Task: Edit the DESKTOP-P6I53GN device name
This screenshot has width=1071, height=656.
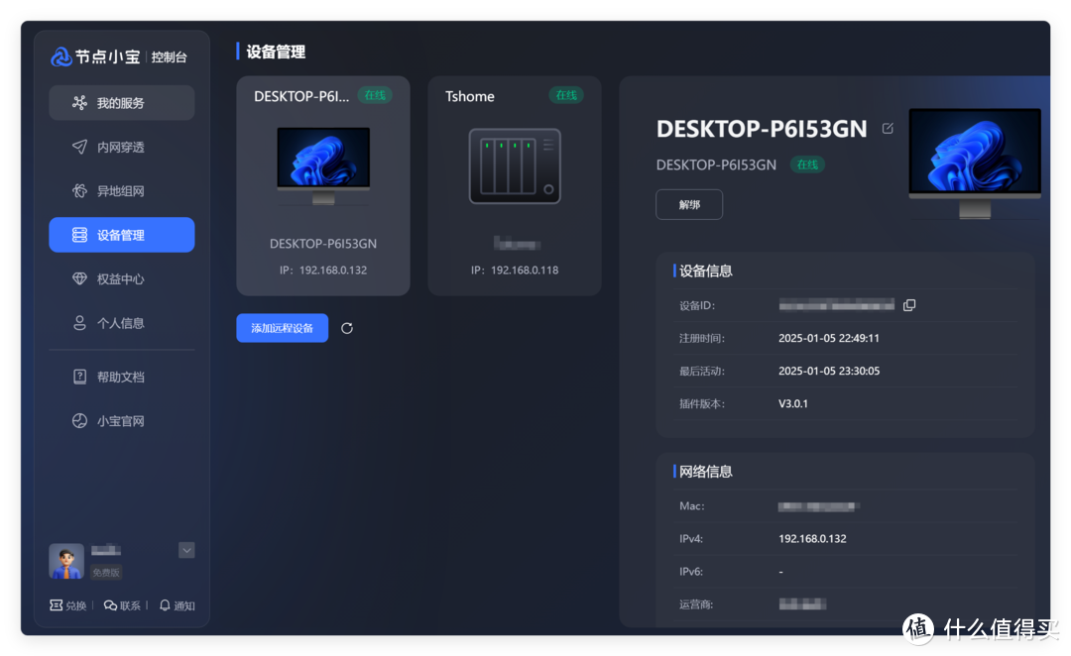Action: coord(888,127)
